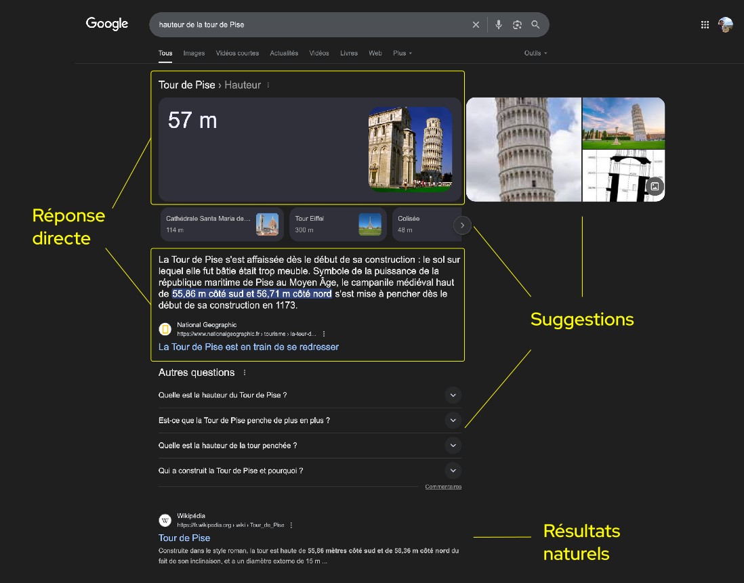
Task: Select the Tour Eiffel 300 m card
Action: click(x=337, y=224)
